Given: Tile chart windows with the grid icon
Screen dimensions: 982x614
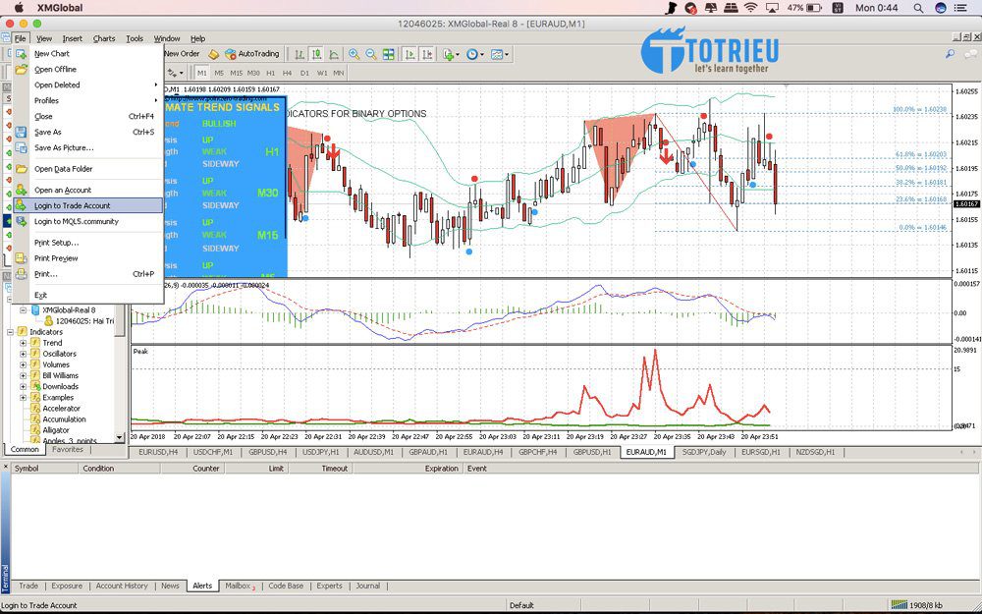Looking at the screenshot, I should tap(389, 54).
